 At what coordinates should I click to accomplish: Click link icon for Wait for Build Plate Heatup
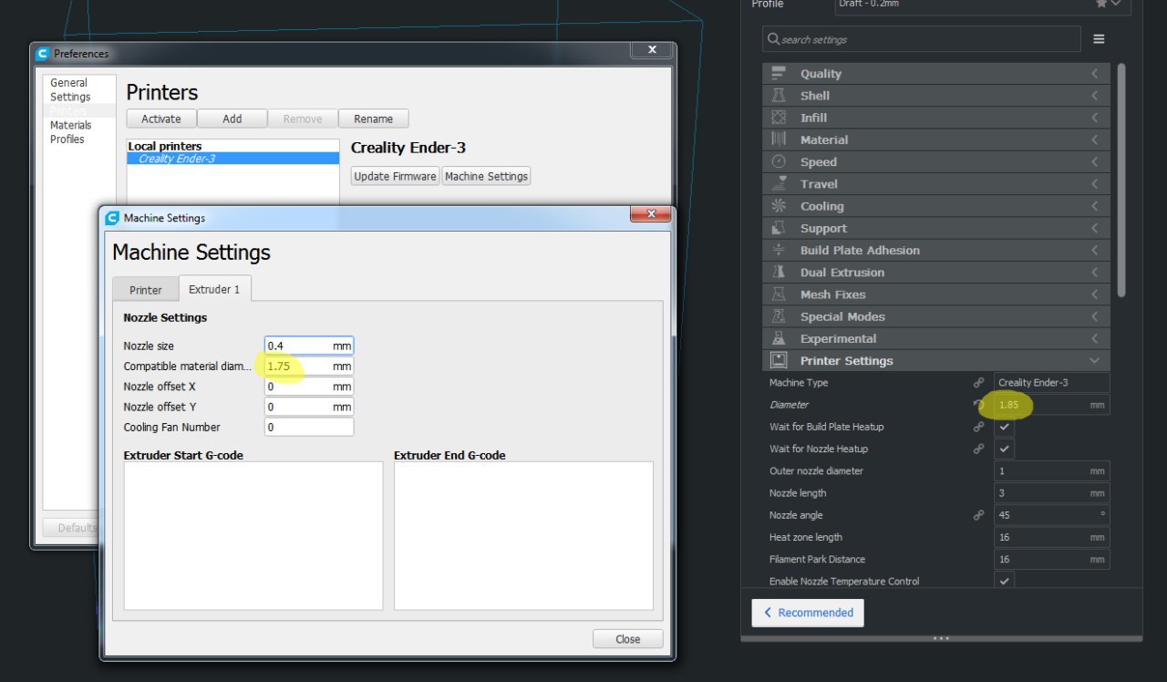tap(978, 427)
